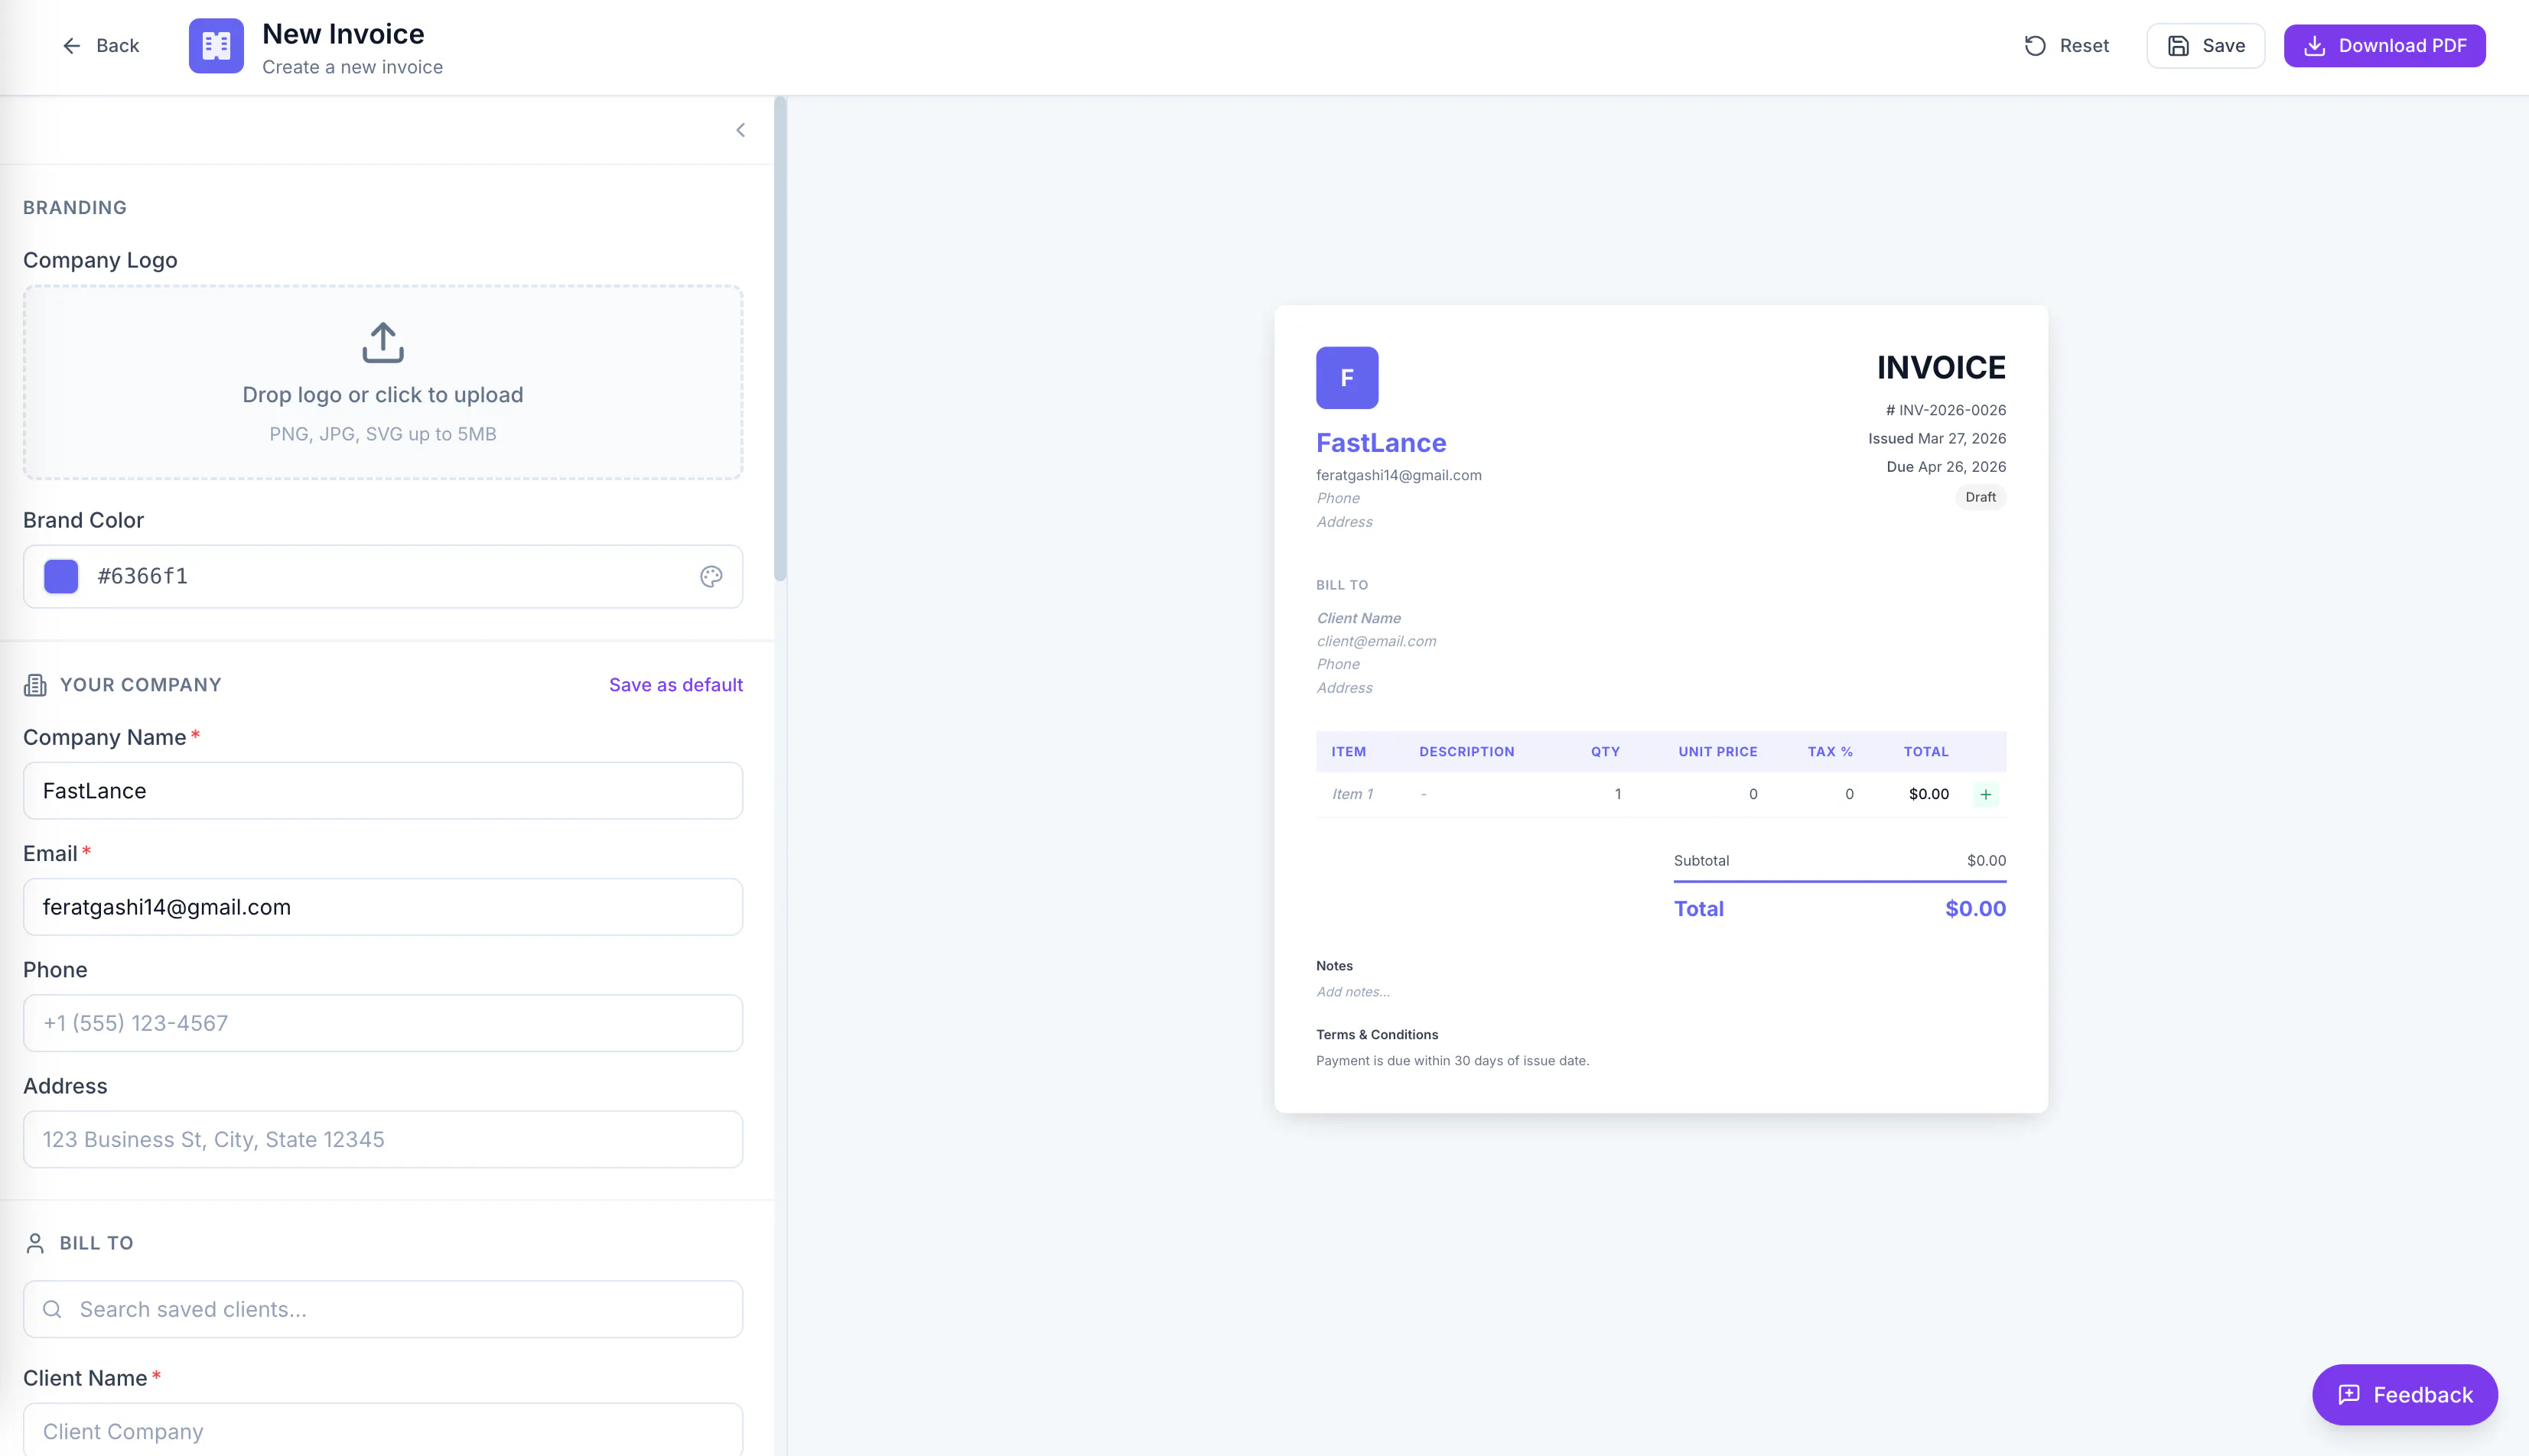The width and height of the screenshot is (2529, 1456).
Task: Click into the company Address input field
Action: click(383, 1139)
